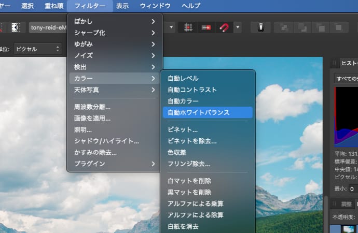The height and width of the screenshot is (233, 358).
Task: Click the last boolean operation icon
Action: tap(339, 27)
